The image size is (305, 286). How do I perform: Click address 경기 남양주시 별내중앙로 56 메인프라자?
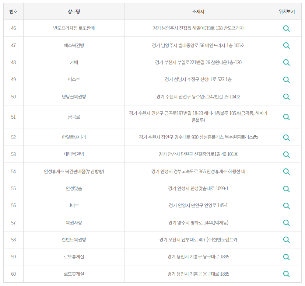189,46
